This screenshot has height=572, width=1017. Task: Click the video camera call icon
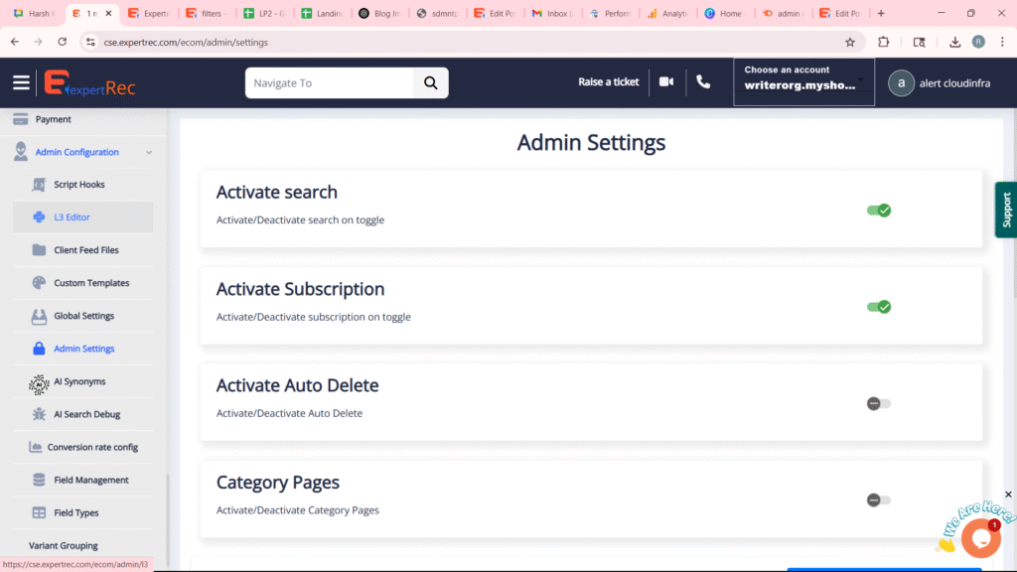click(x=666, y=82)
